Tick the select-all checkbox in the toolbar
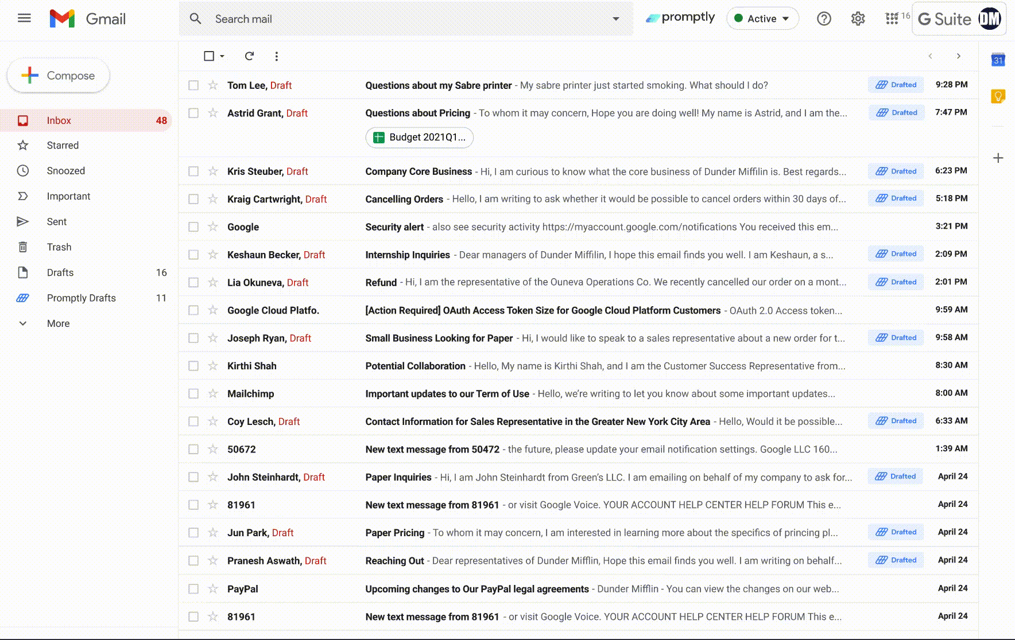The height and width of the screenshot is (640, 1015). pyautogui.click(x=209, y=56)
